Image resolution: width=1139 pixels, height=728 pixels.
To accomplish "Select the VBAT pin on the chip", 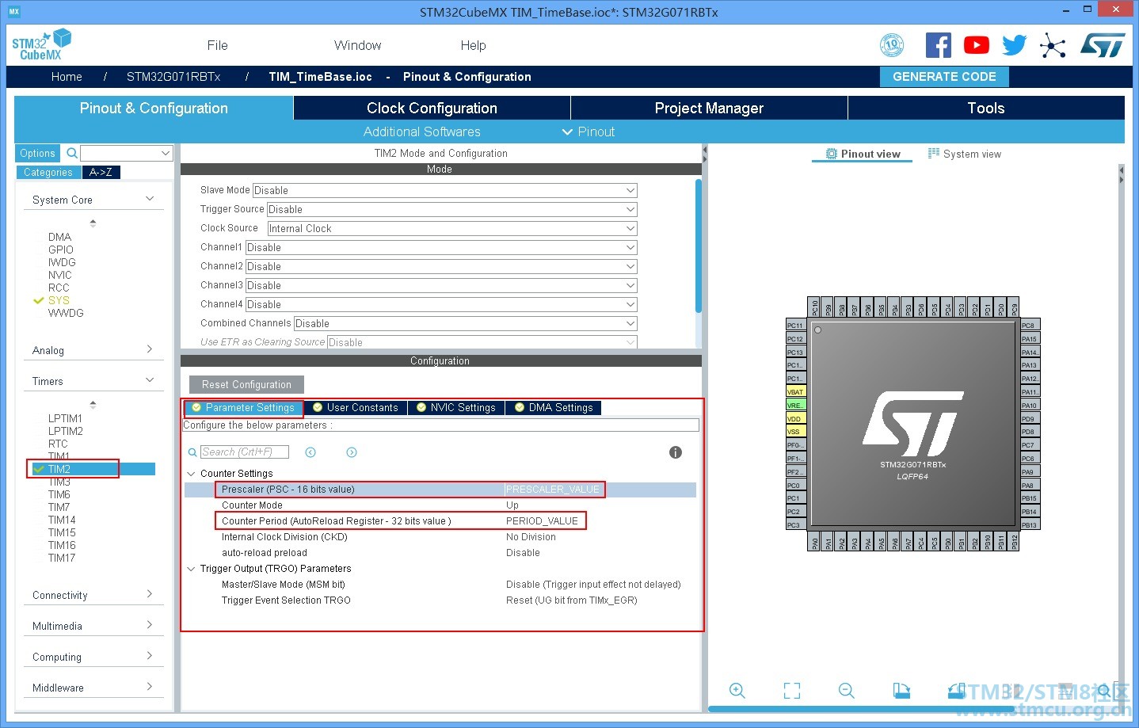I will point(795,391).
